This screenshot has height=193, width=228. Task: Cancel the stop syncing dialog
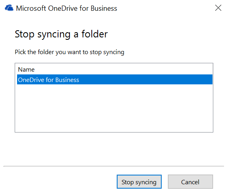(x=190, y=181)
